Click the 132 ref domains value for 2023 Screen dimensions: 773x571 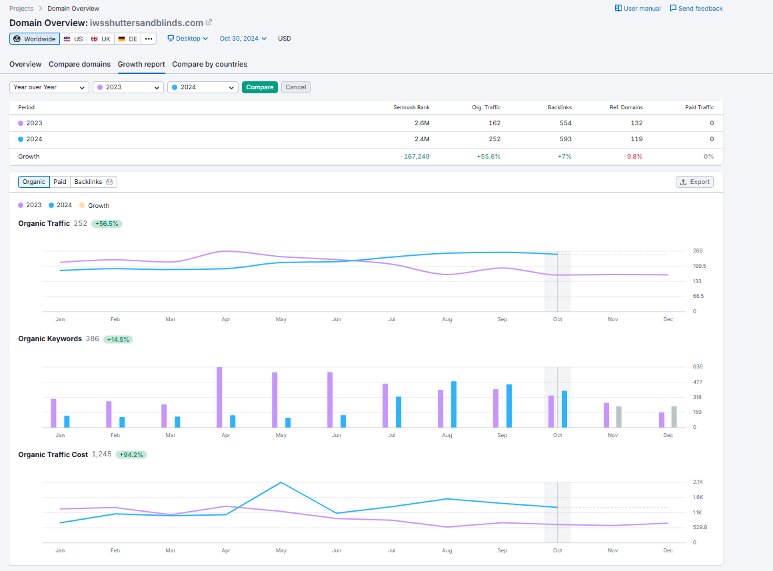click(636, 123)
